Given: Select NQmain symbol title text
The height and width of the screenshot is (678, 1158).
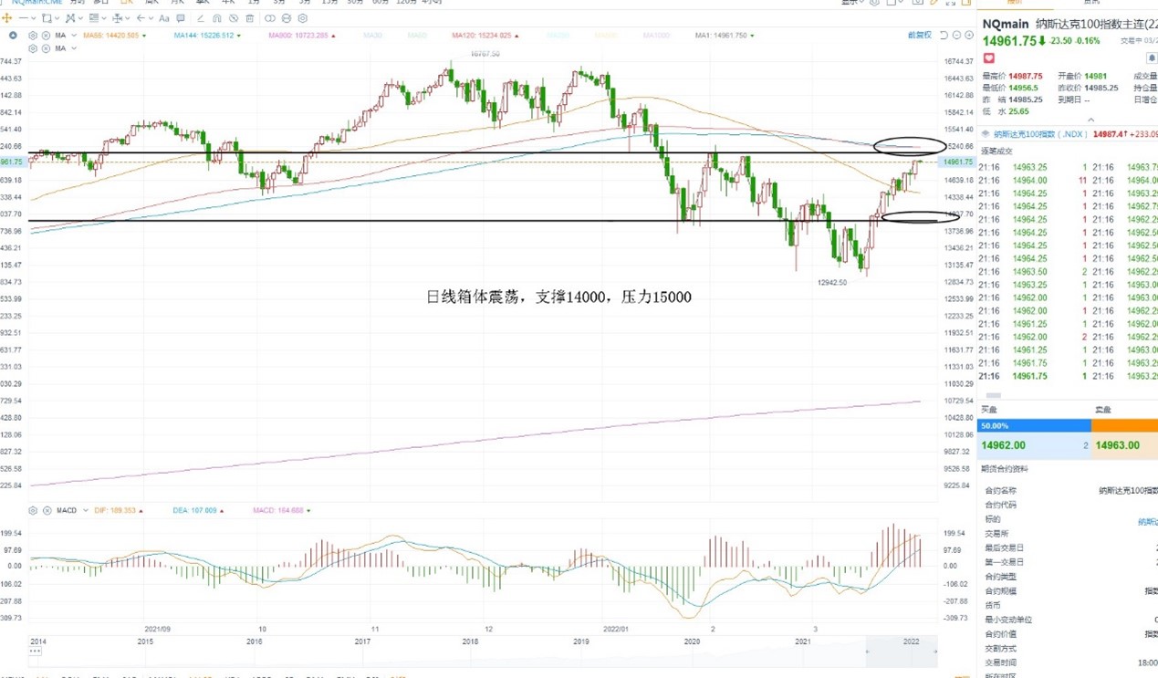Looking at the screenshot, I should pos(1006,24).
